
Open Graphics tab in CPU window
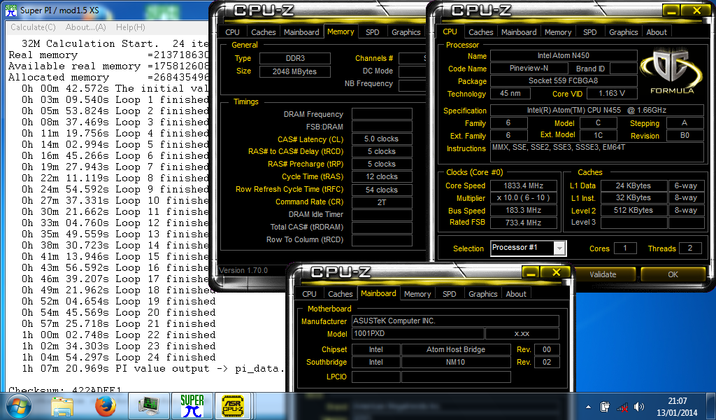[623, 32]
